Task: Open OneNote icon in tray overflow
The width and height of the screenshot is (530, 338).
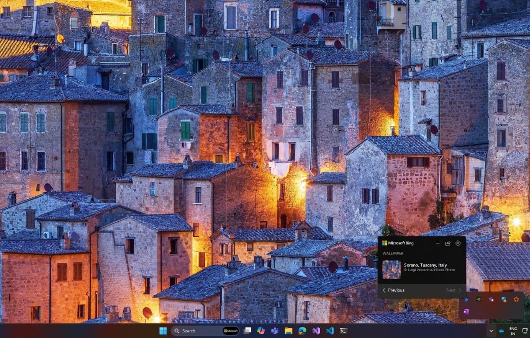Action: point(466,311)
